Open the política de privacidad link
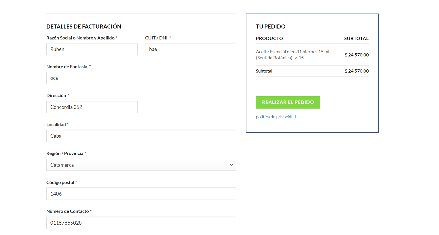 (x=276, y=117)
